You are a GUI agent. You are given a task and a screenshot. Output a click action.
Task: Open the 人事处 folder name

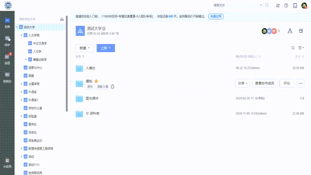pyautogui.click(x=91, y=68)
